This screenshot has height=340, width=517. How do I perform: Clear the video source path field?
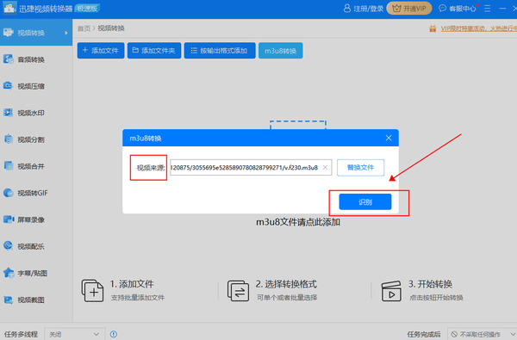pyautogui.click(x=325, y=167)
